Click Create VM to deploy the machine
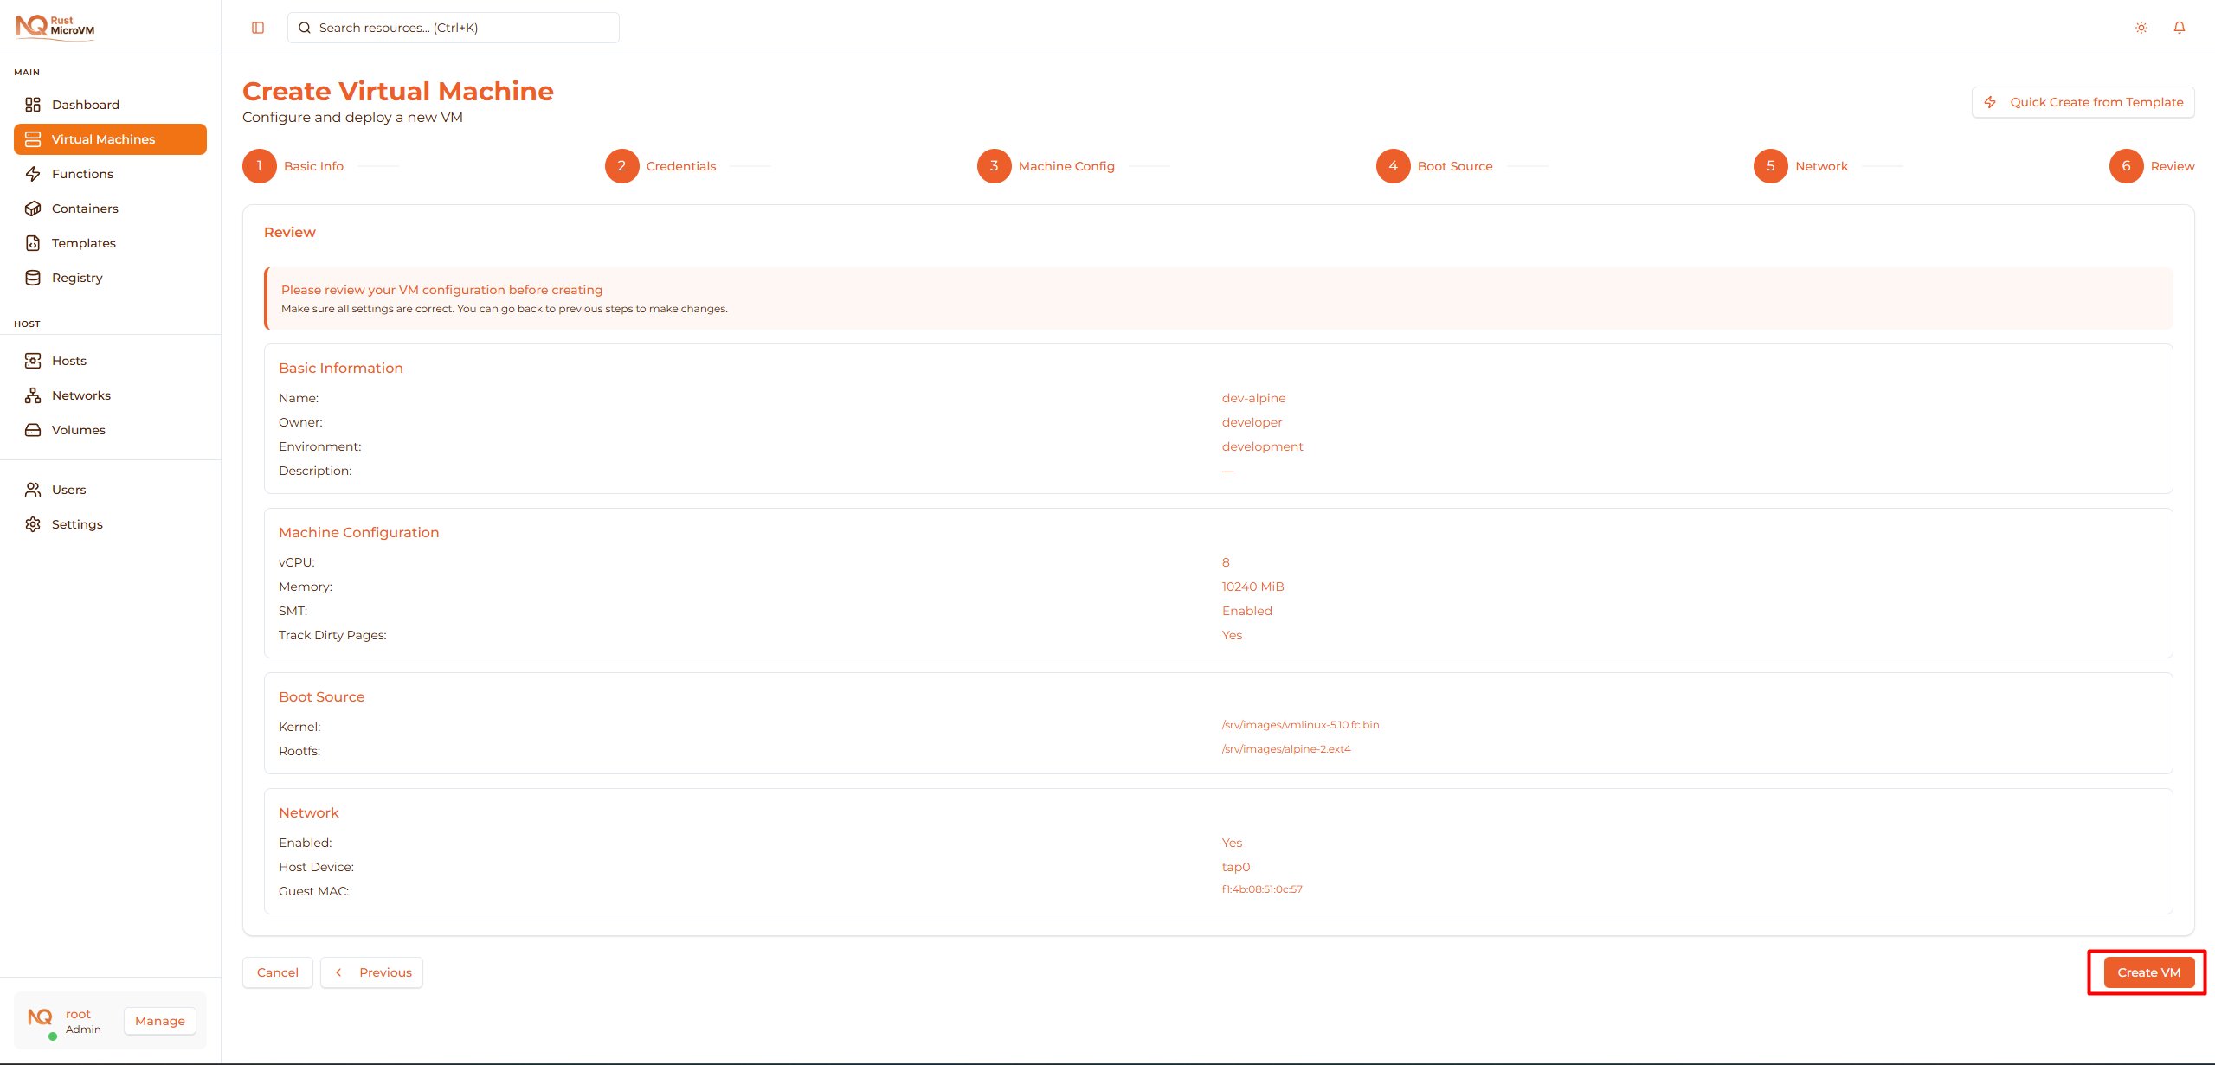The width and height of the screenshot is (2215, 1065). click(x=2147, y=972)
